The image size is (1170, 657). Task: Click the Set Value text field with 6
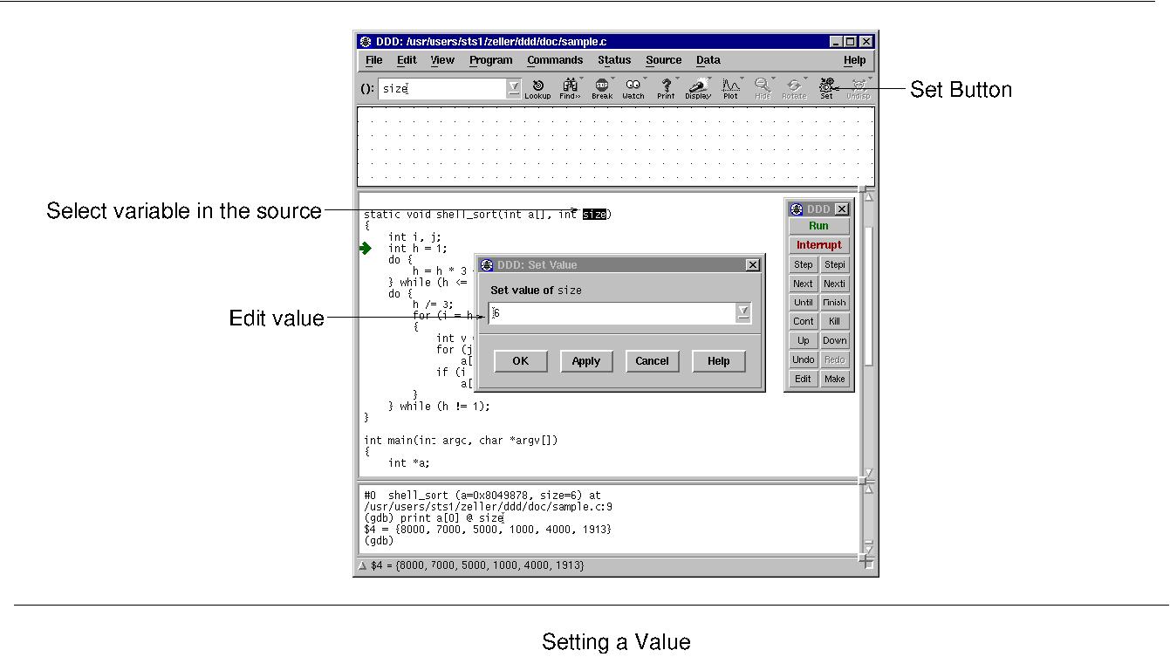point(612,312)
